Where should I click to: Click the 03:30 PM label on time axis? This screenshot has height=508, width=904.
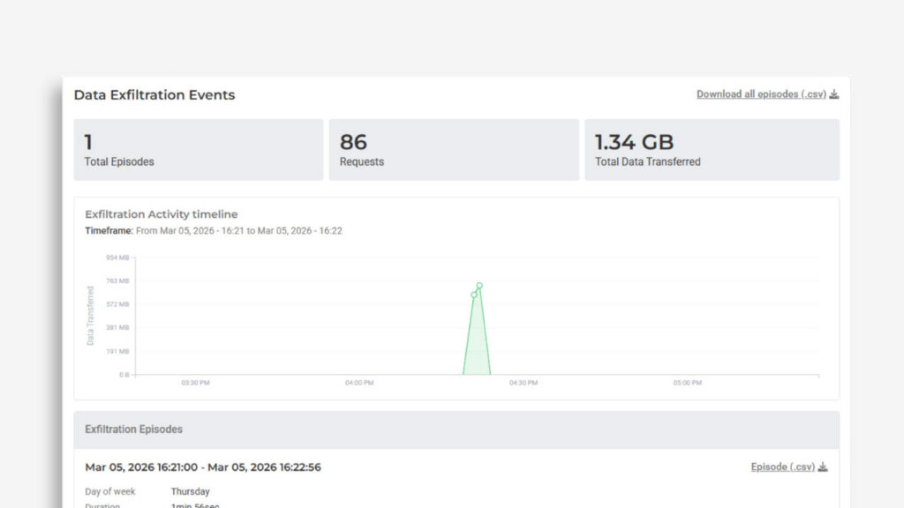(x=195, y=383)
